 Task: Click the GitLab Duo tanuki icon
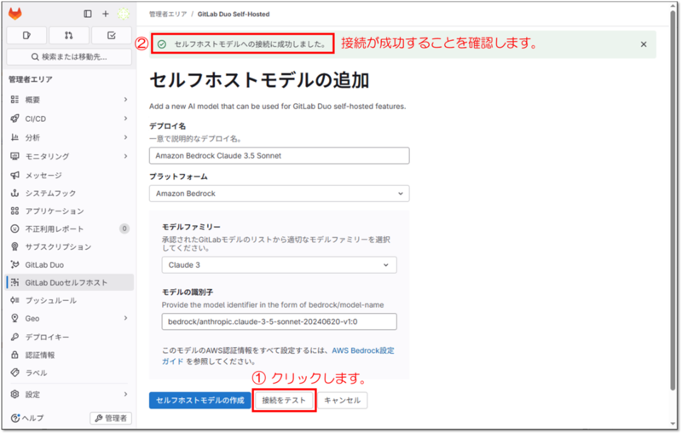[14, 264]
